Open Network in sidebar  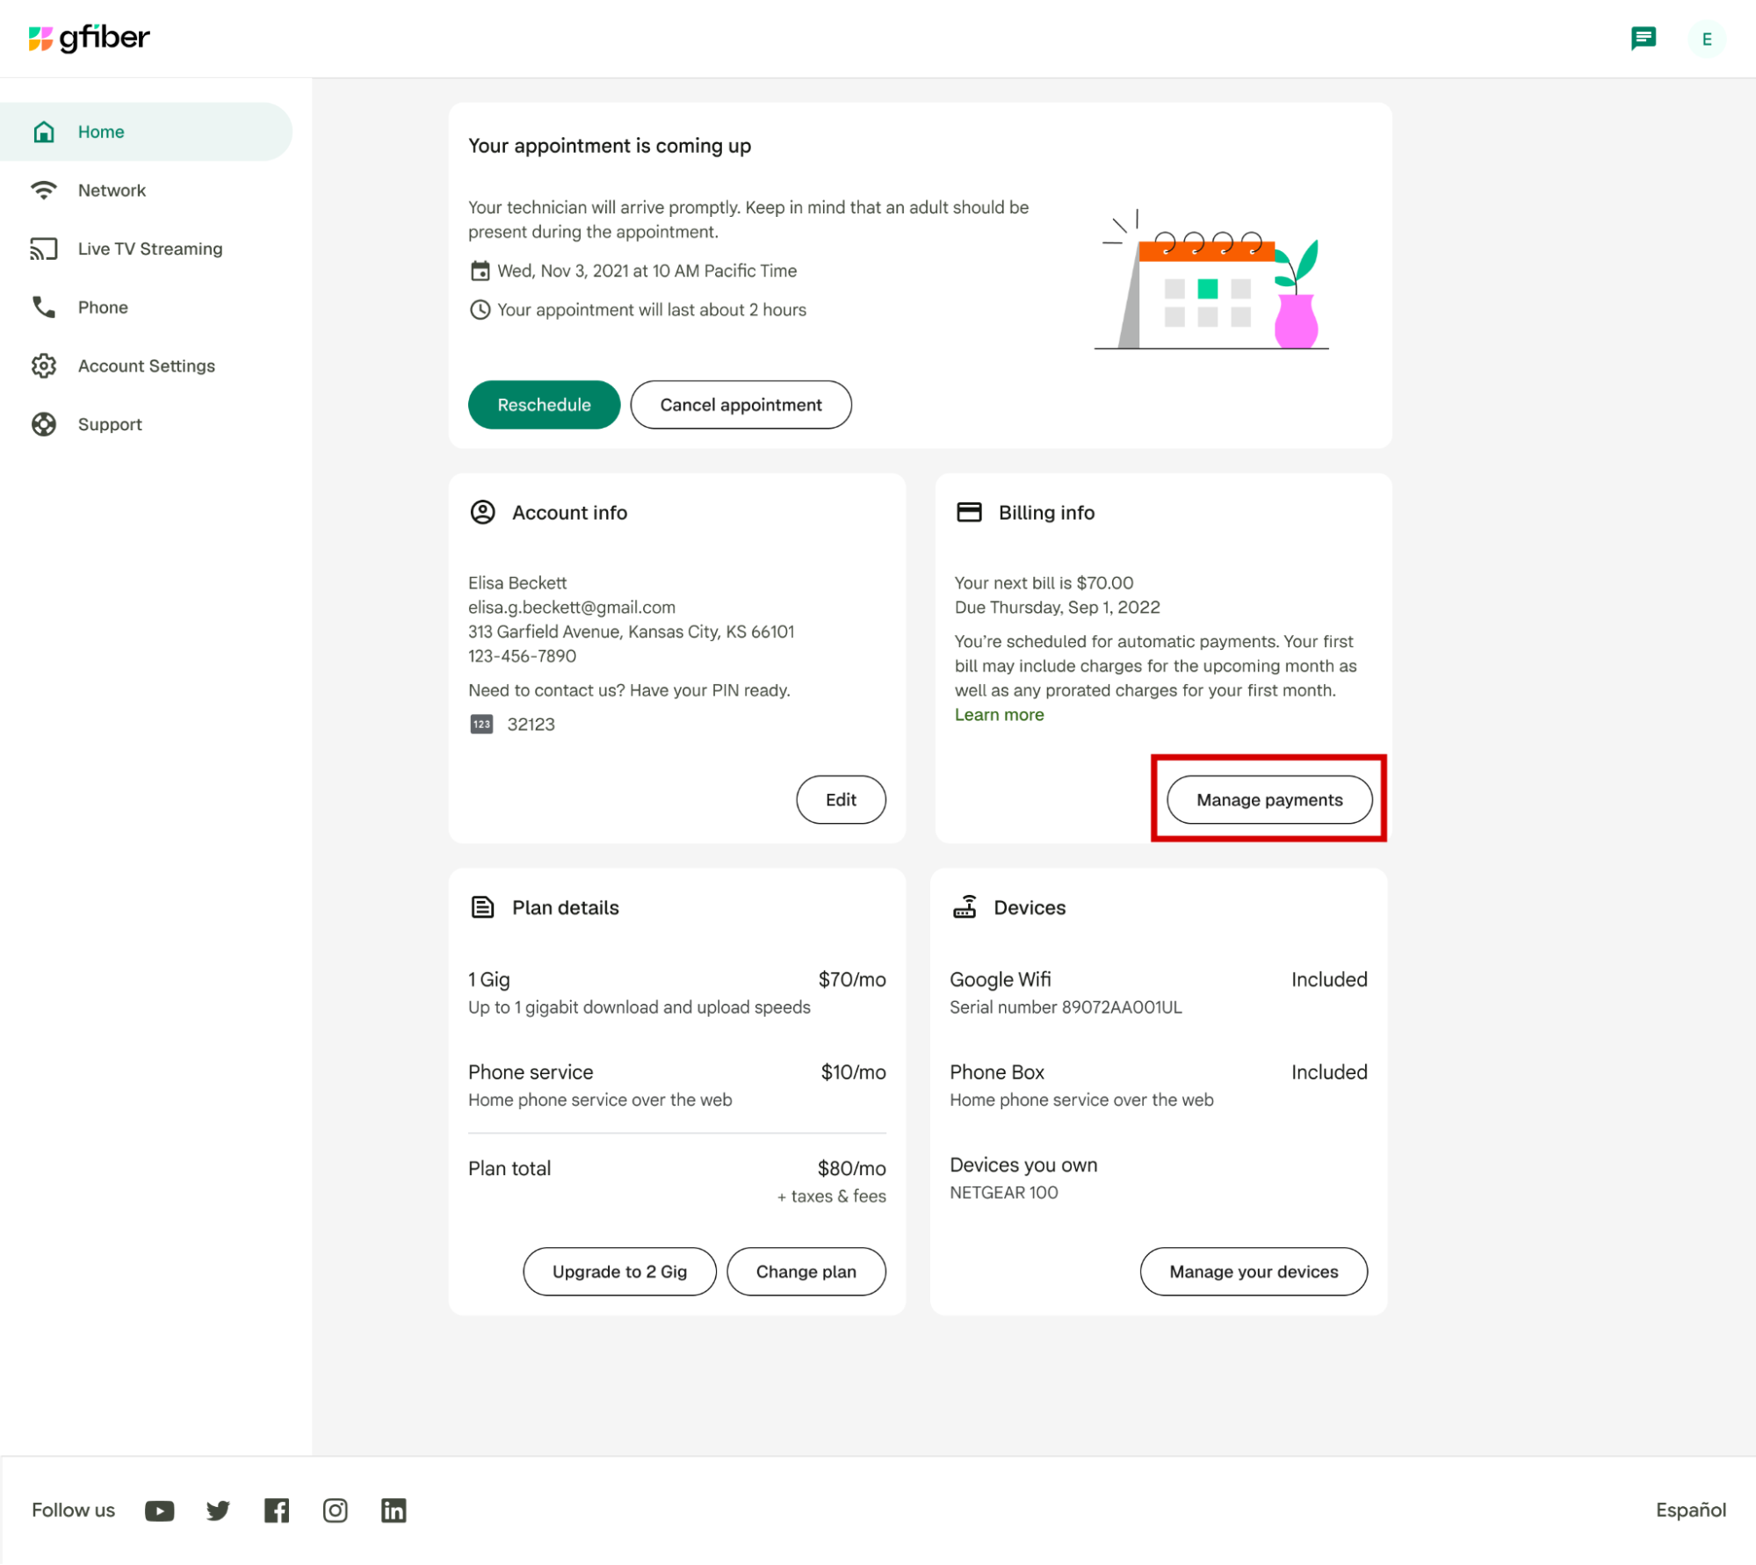(x=146, y=190)
